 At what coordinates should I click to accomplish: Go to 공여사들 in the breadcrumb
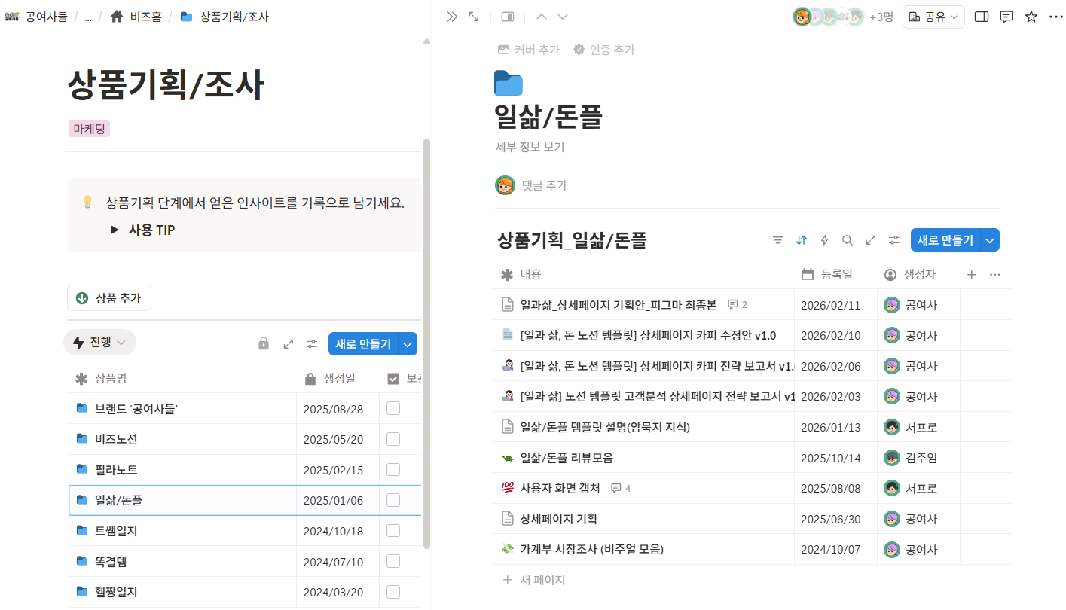47,17
